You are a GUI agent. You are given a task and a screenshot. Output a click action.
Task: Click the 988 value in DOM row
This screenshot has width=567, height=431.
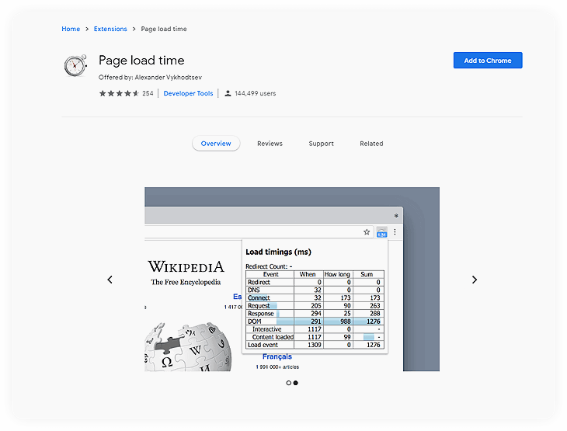coord(346,322)
